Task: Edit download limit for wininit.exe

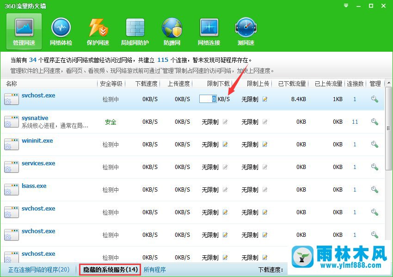Action: (x=225, y=145)
